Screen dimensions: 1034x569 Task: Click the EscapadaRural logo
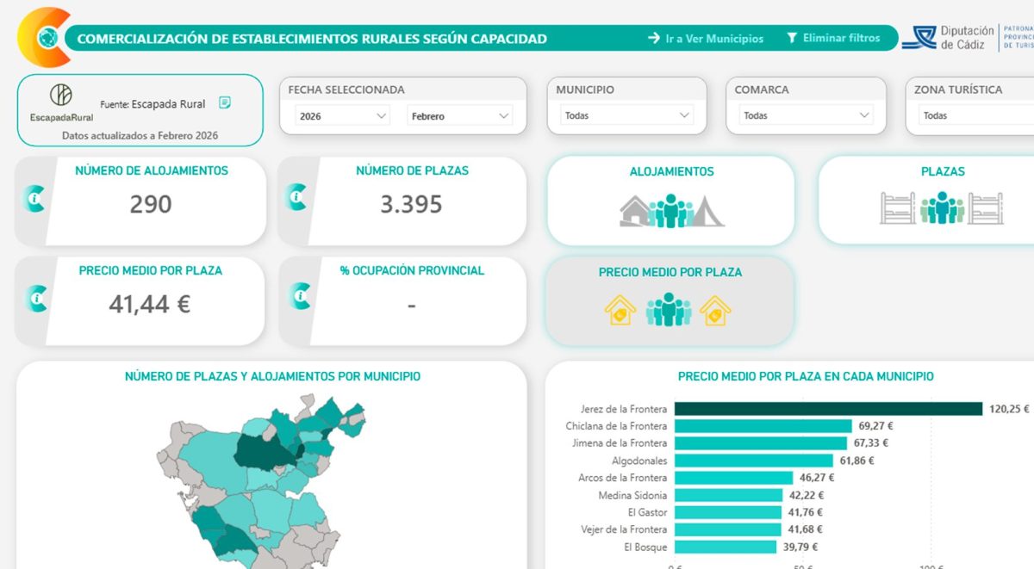pos(60,101)
